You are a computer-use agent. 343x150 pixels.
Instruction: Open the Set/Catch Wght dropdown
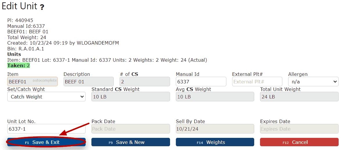(46, 97)
